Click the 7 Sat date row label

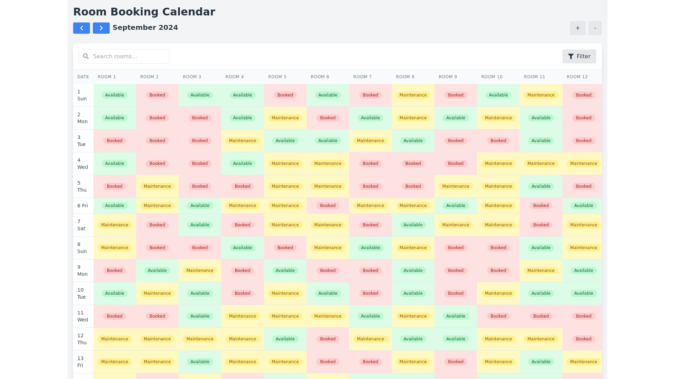[x=82, y=225]
